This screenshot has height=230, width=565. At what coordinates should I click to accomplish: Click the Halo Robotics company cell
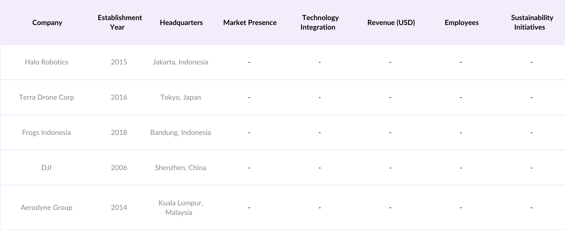[x=46, y=62]
